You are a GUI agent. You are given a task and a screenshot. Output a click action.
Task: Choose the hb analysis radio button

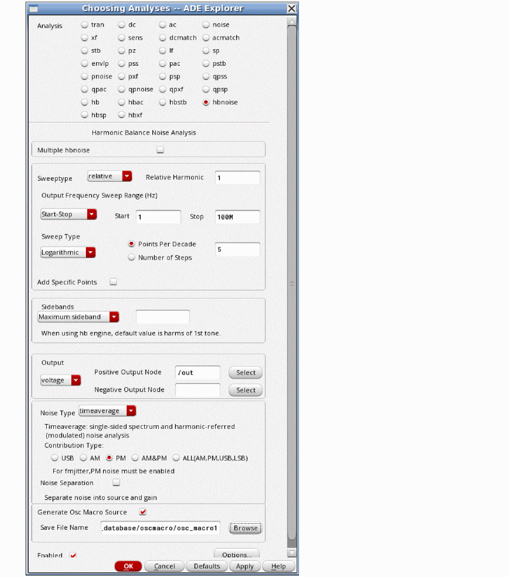click(x=84, y=102)
